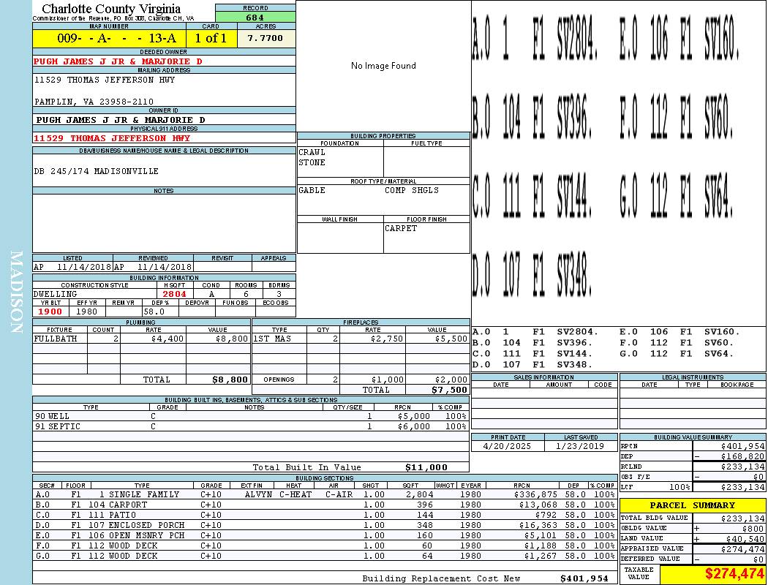This screenshot has height=585, width=768.
Task: Click the 91 SEPTIC built-in row
Action: pos(251,426)
